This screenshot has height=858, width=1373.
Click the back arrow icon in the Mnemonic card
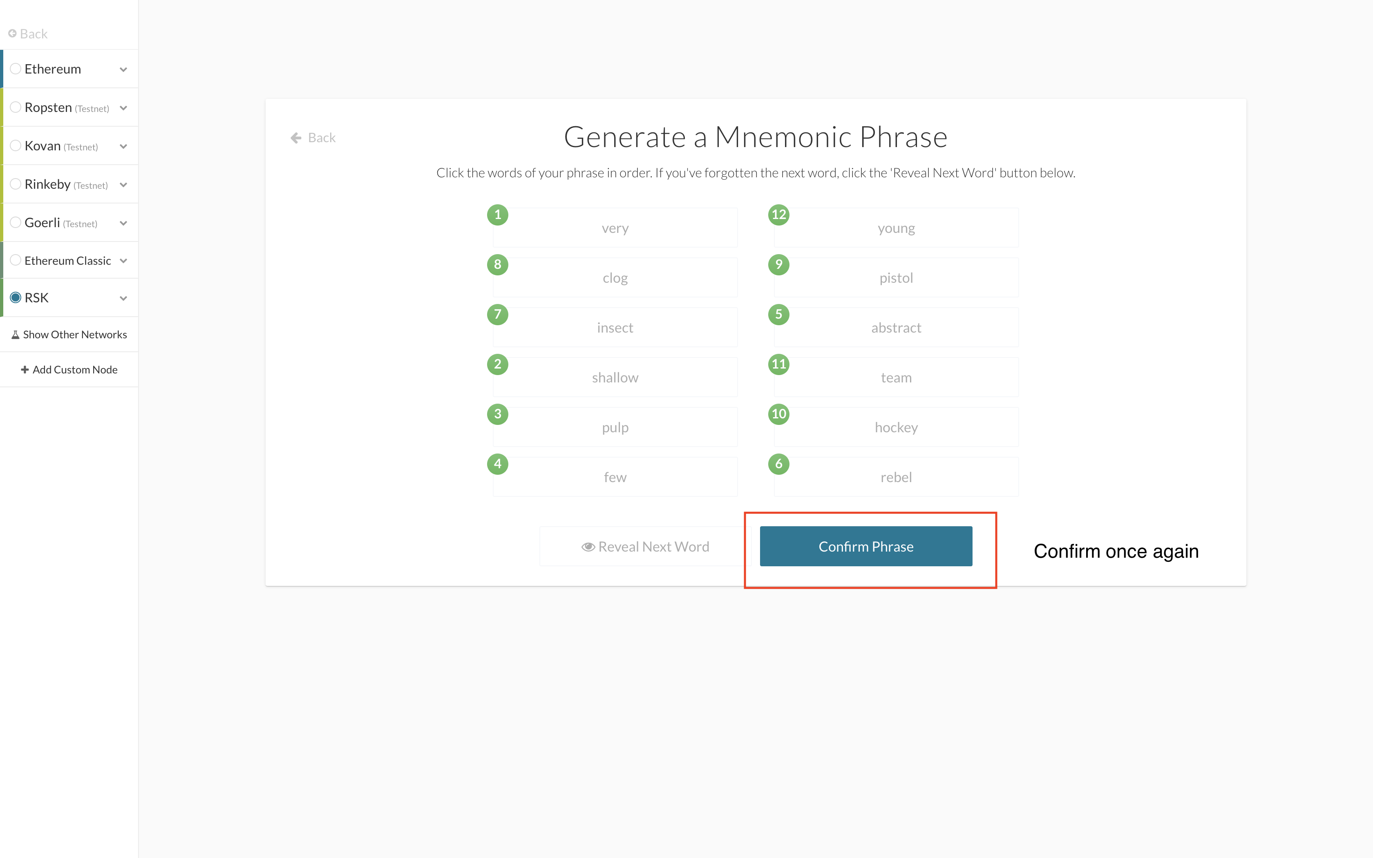point(295,138)
